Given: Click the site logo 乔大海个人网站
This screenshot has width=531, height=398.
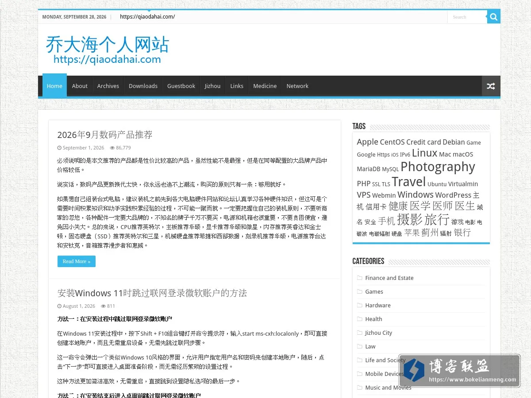Looking at the screenshot, I should point(108,50).
